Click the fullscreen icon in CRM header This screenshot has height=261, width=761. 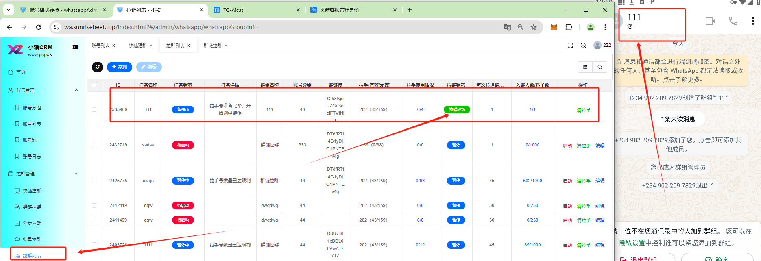(x=570, y=46)
